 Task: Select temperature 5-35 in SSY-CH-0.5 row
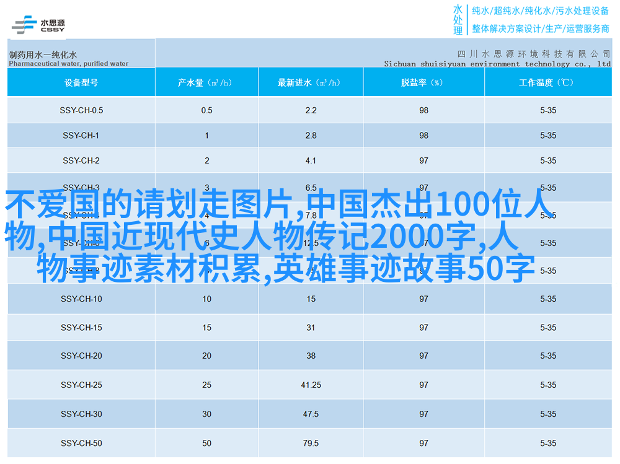click(x=548, y=110)
